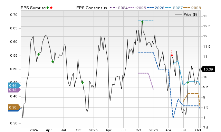Click the 12.5 label on the price axis
Viewport: 221px width, 132px height.
206,26
